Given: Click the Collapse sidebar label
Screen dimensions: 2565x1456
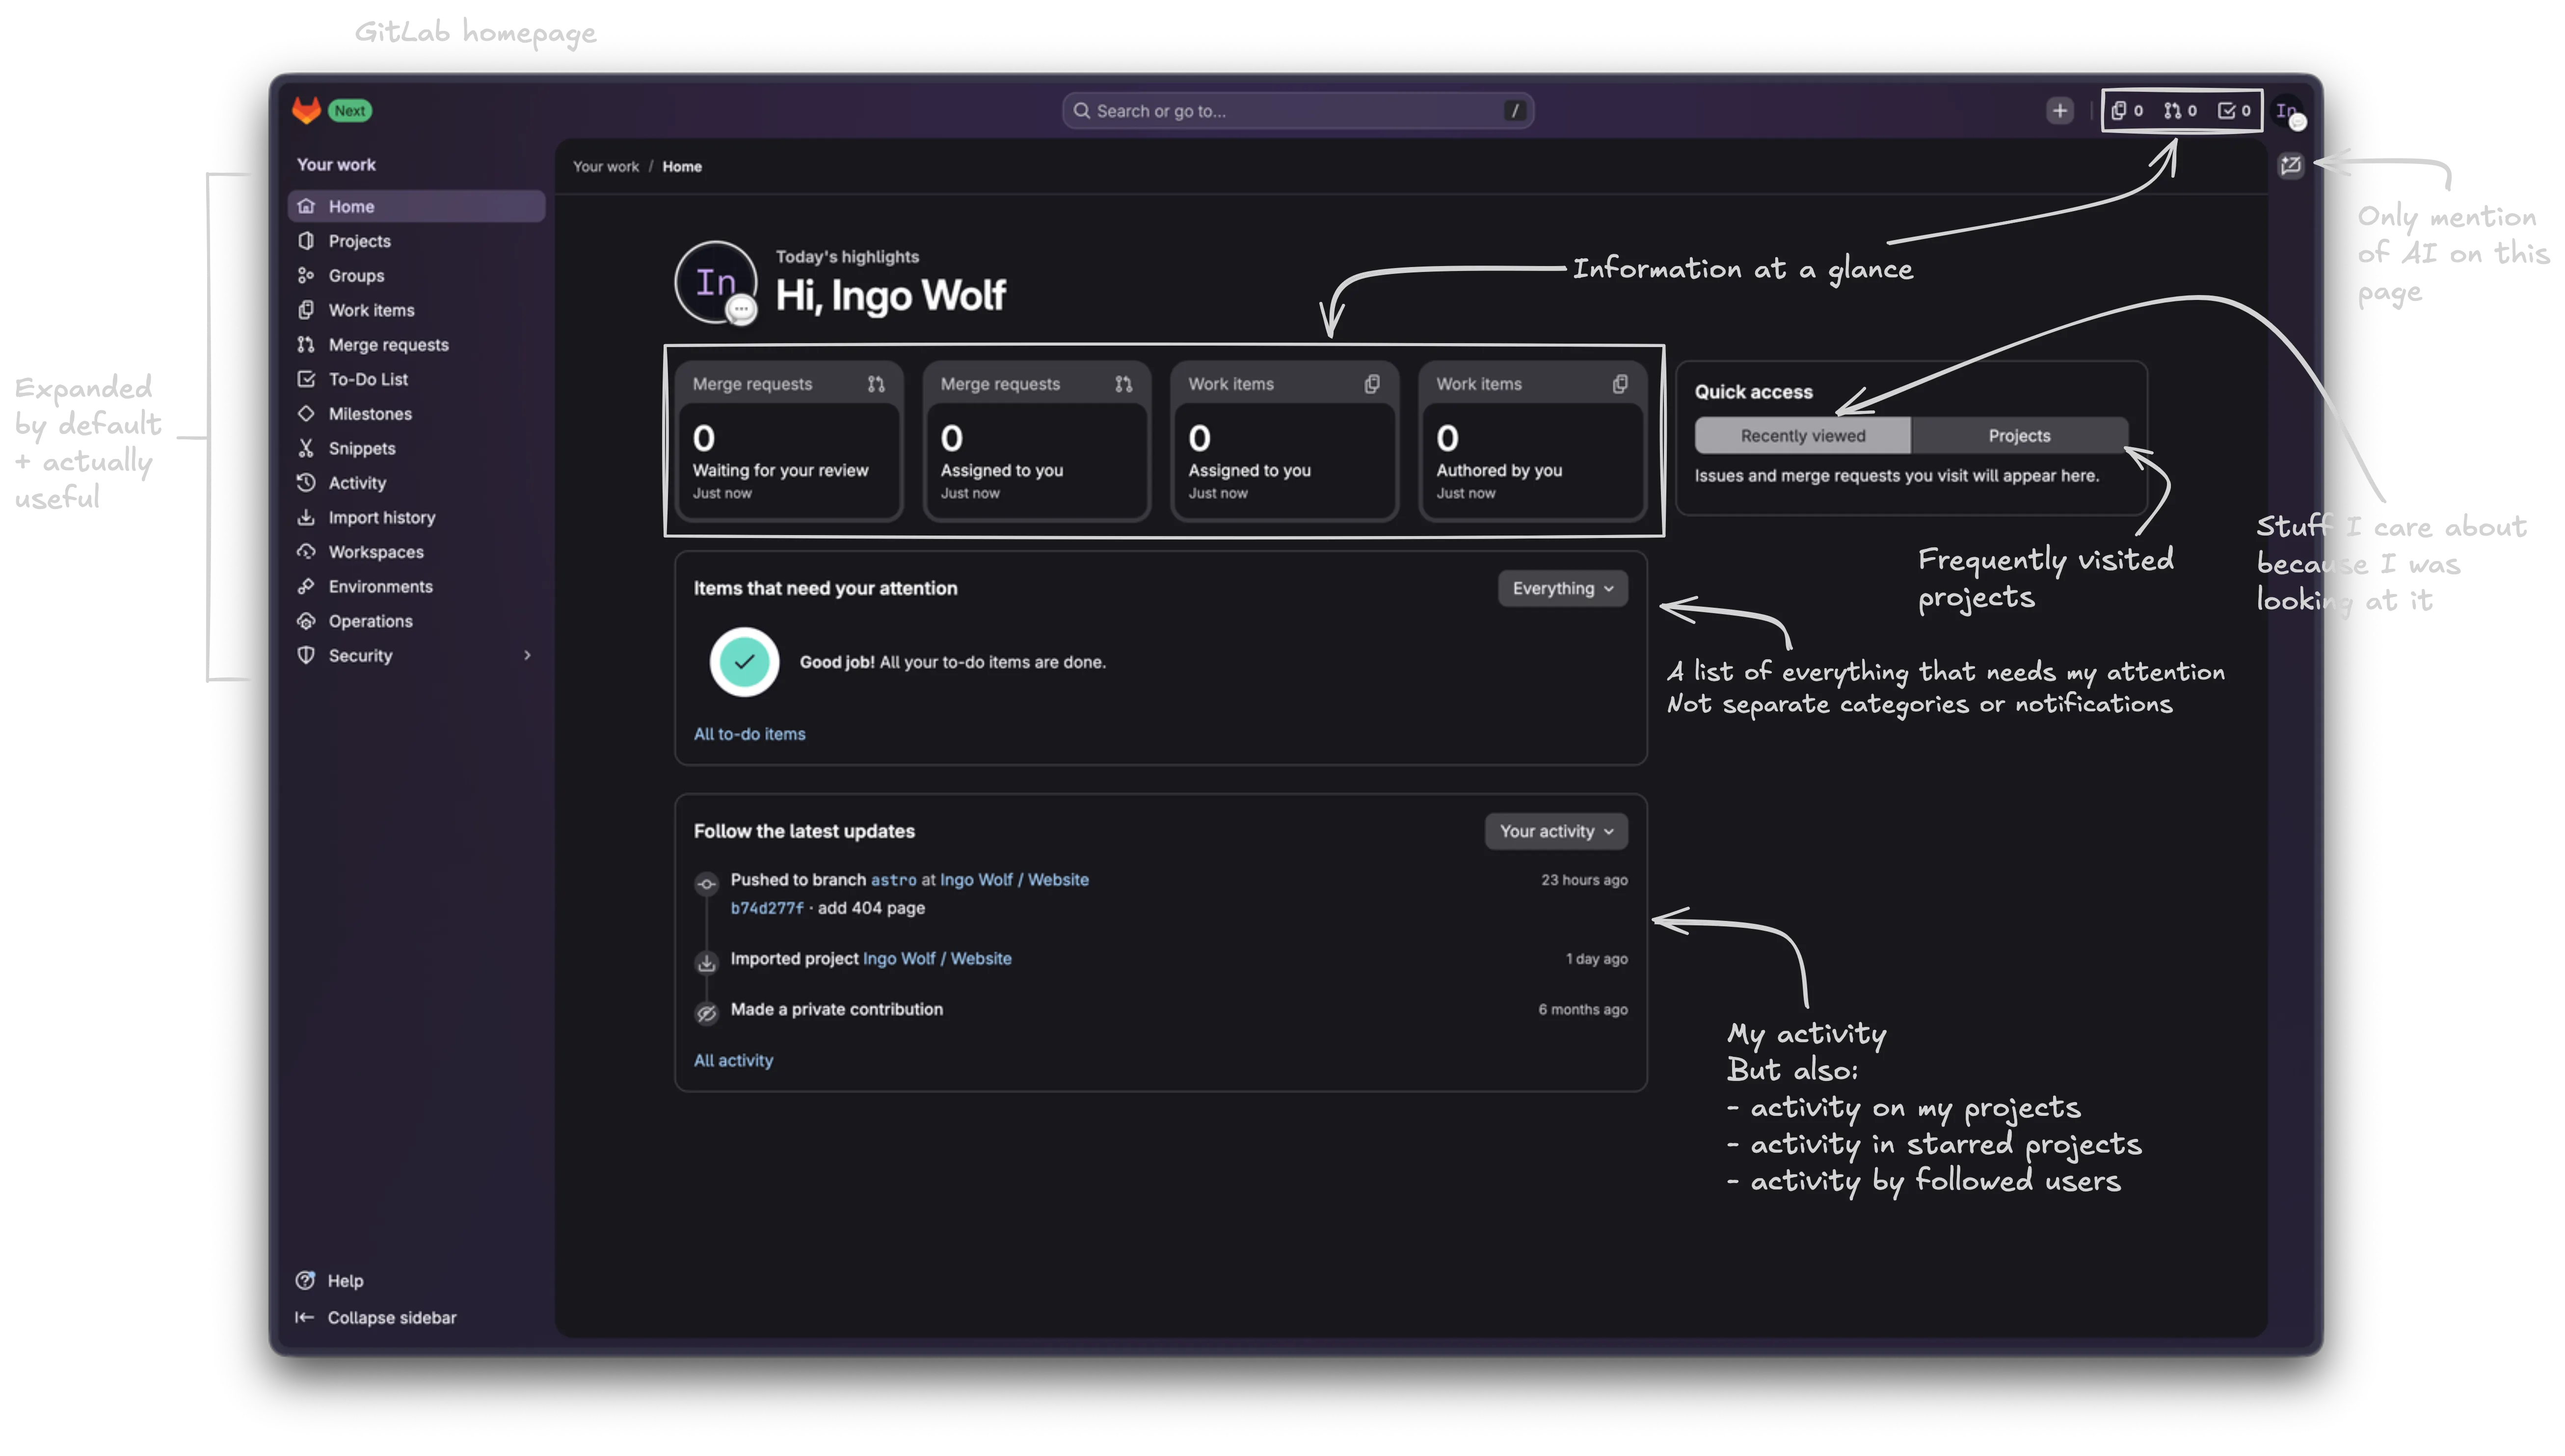Looking at the screenshot, I should tap(392, 1317).
